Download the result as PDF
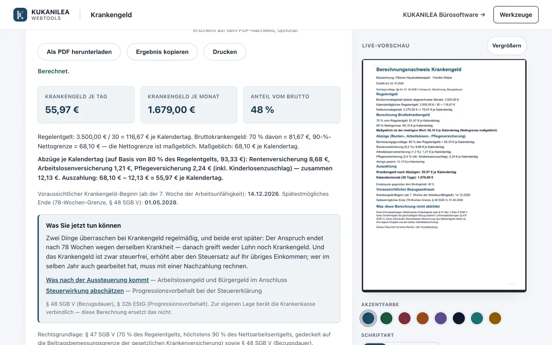 pos(79,52)
